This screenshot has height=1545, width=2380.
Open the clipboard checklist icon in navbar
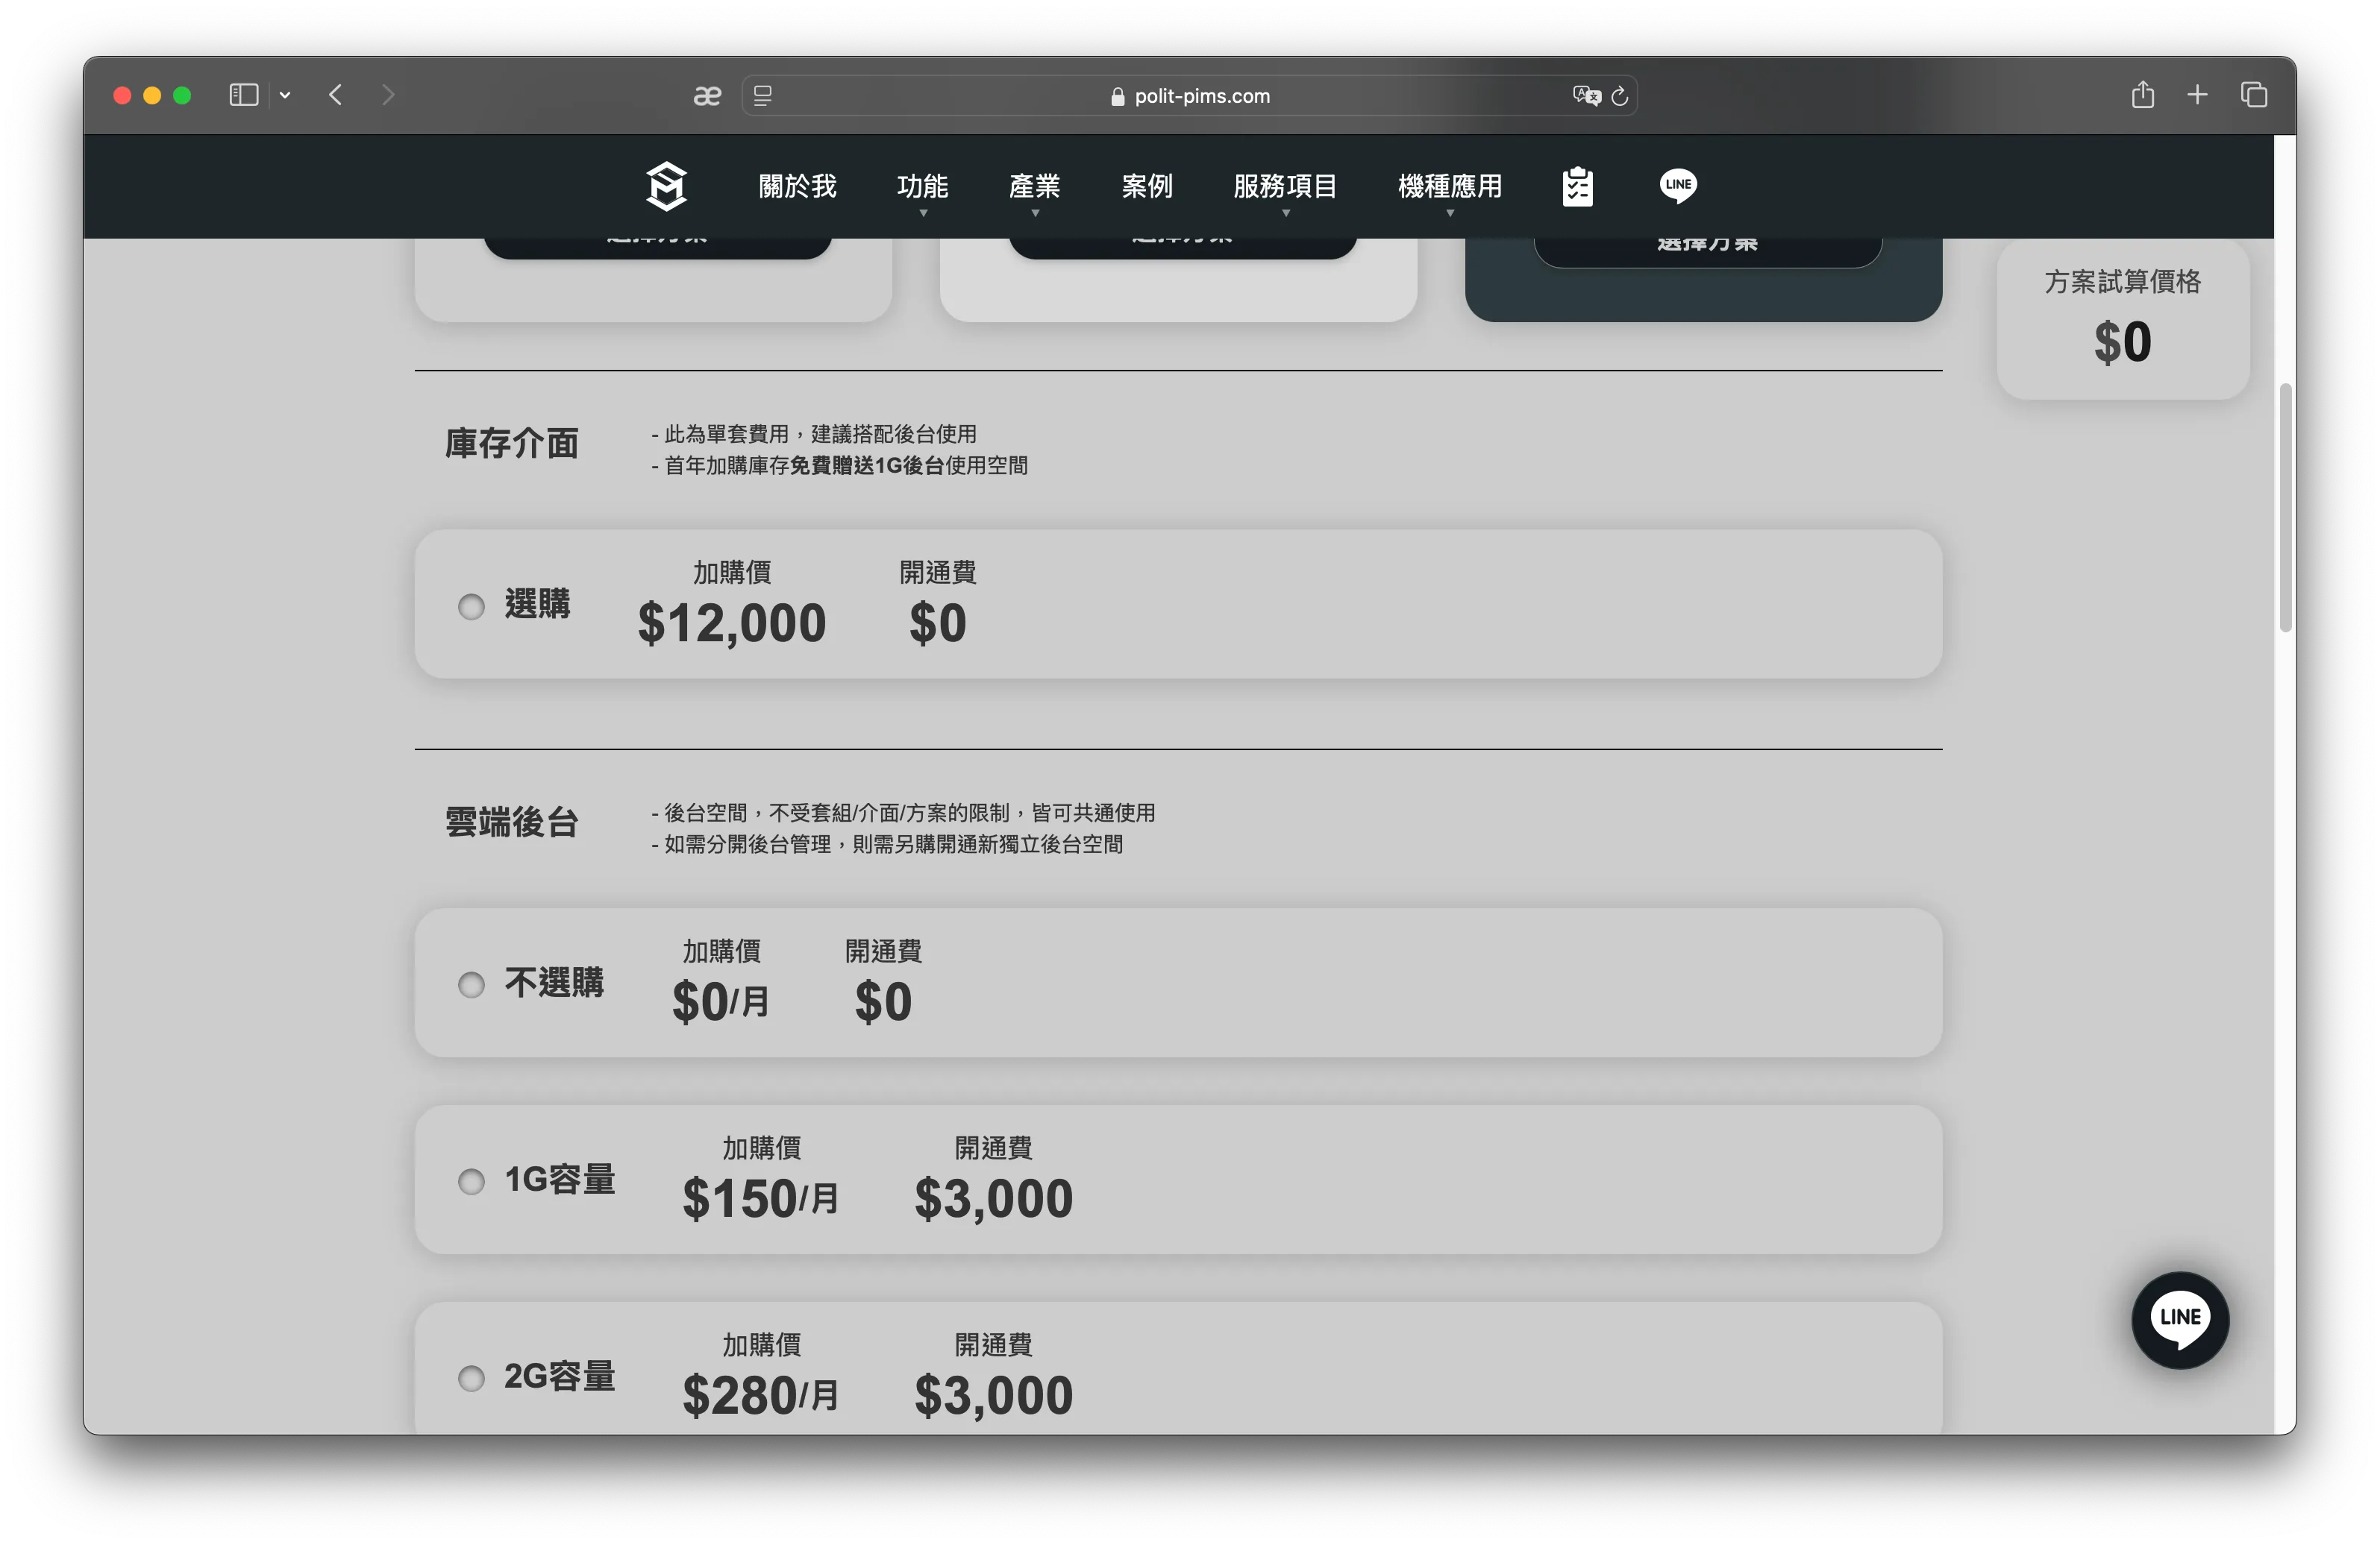(x=1577, y=186)
